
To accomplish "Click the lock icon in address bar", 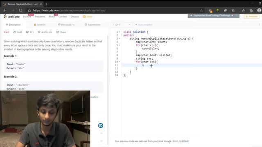I will click(x=29, y=10).
